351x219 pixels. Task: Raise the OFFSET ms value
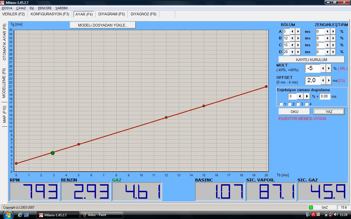point(329,80)
